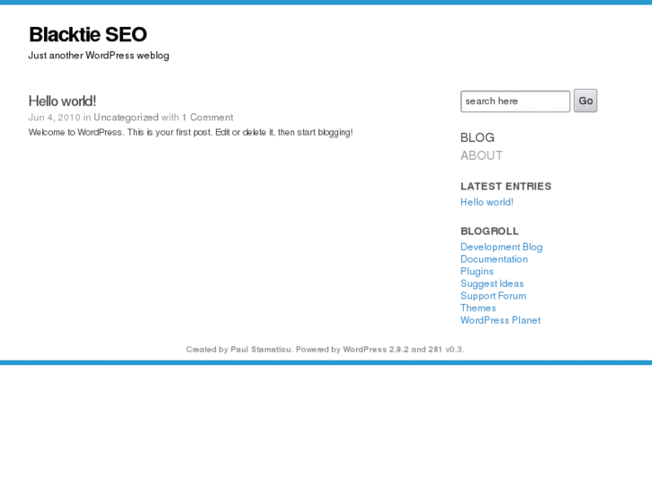The height and width of the screenshot is (489, 652).
Task: Select the LATEST ENTRIES sidebar heading
Action: click(506, 187)
